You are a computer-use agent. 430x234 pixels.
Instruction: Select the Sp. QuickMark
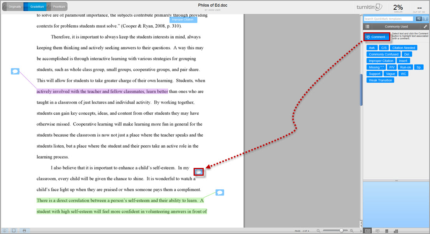tap(419, 67)
